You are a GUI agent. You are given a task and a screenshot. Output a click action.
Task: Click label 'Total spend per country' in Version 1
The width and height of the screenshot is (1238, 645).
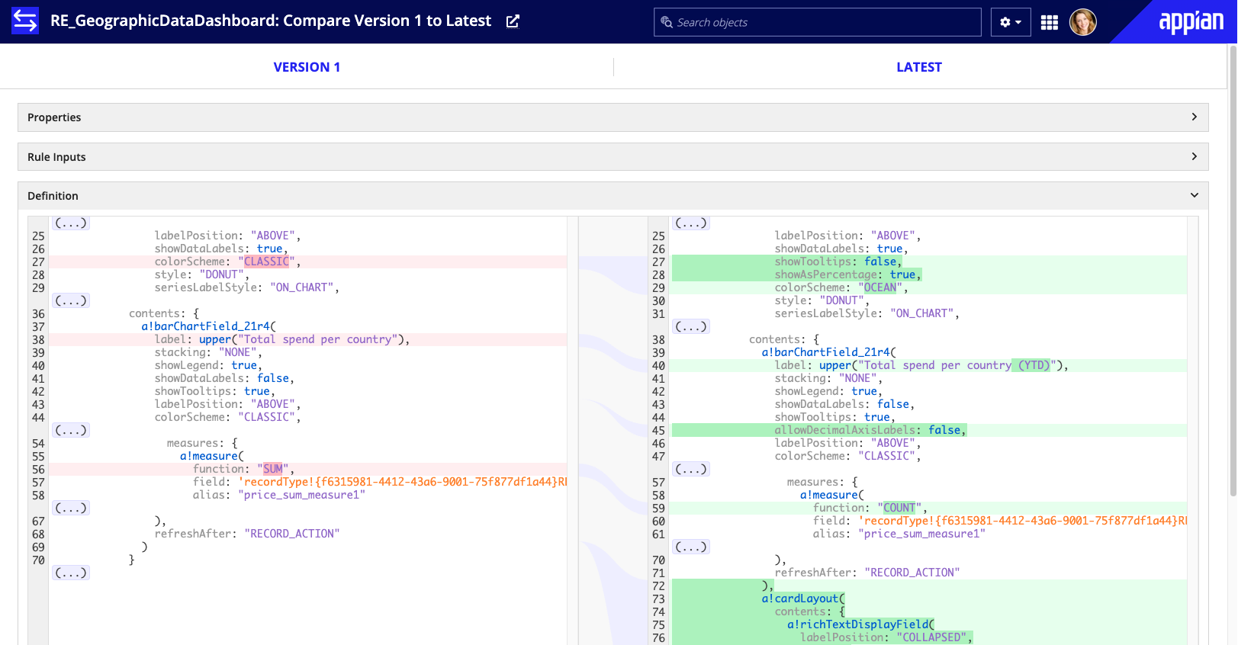308,339
